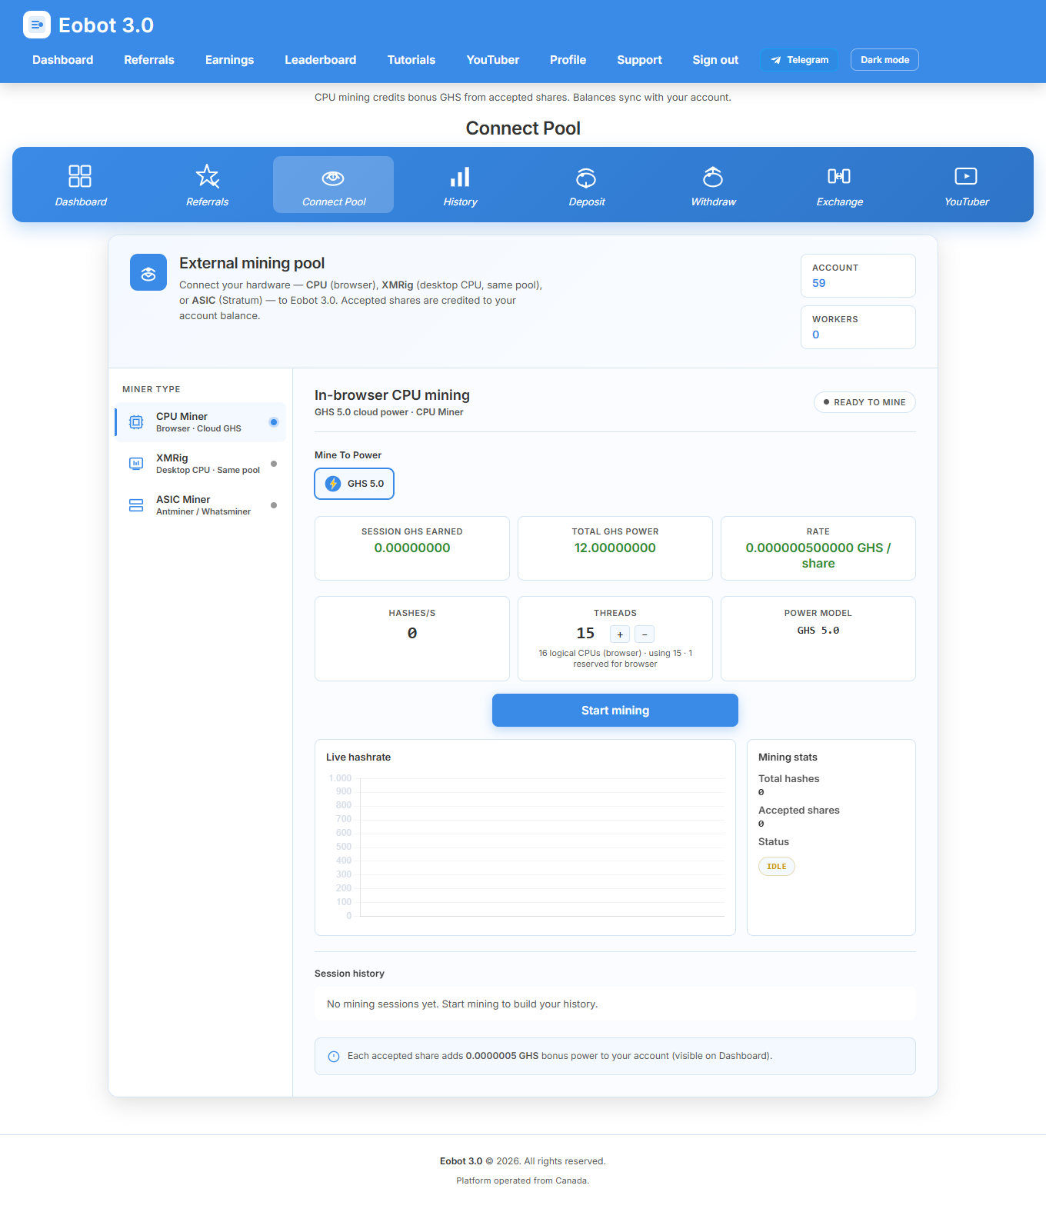Screen dimensions: 1046x1212
Task: Click the Hashes/s value
Action: point(412,634)
